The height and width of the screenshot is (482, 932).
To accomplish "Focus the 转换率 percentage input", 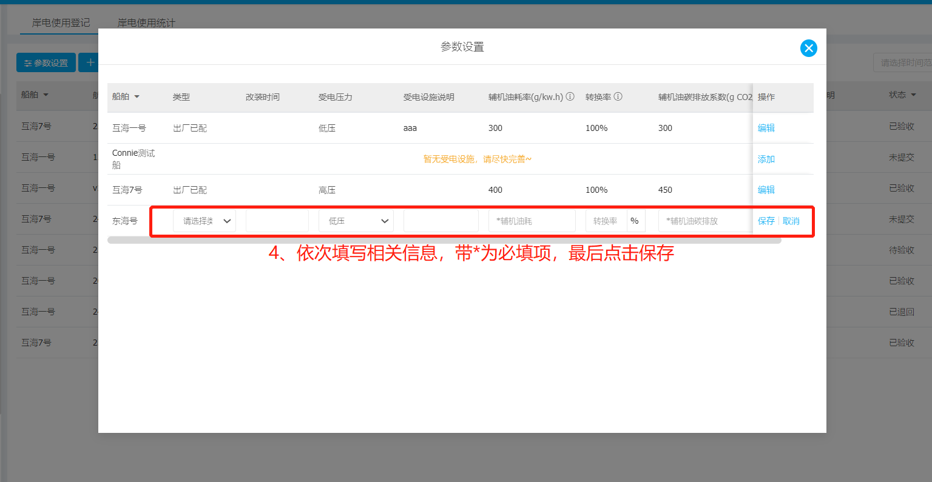I will tap(607, 221).
